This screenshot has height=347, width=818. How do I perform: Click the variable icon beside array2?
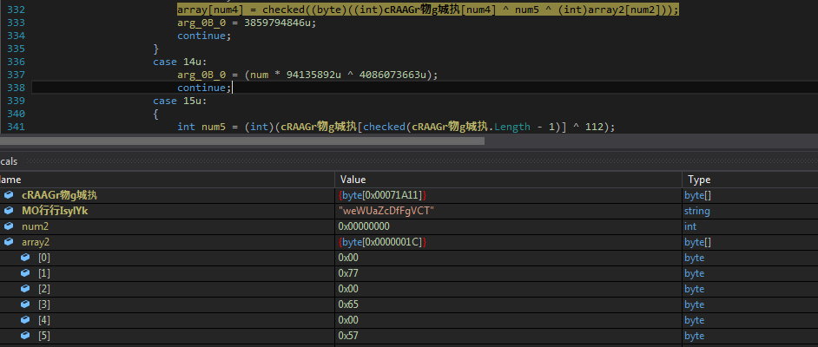[9, 242]
